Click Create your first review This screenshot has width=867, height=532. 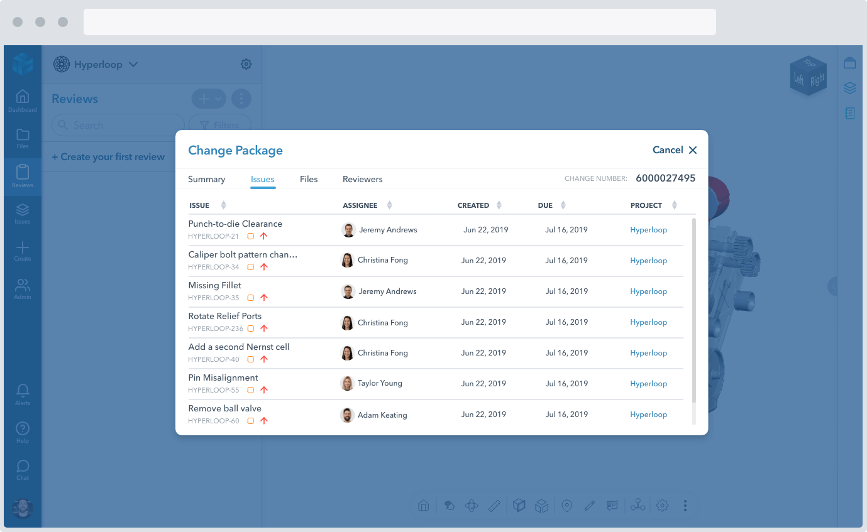tap(108, 157)
